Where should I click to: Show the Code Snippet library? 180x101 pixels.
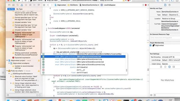(165, 67)
